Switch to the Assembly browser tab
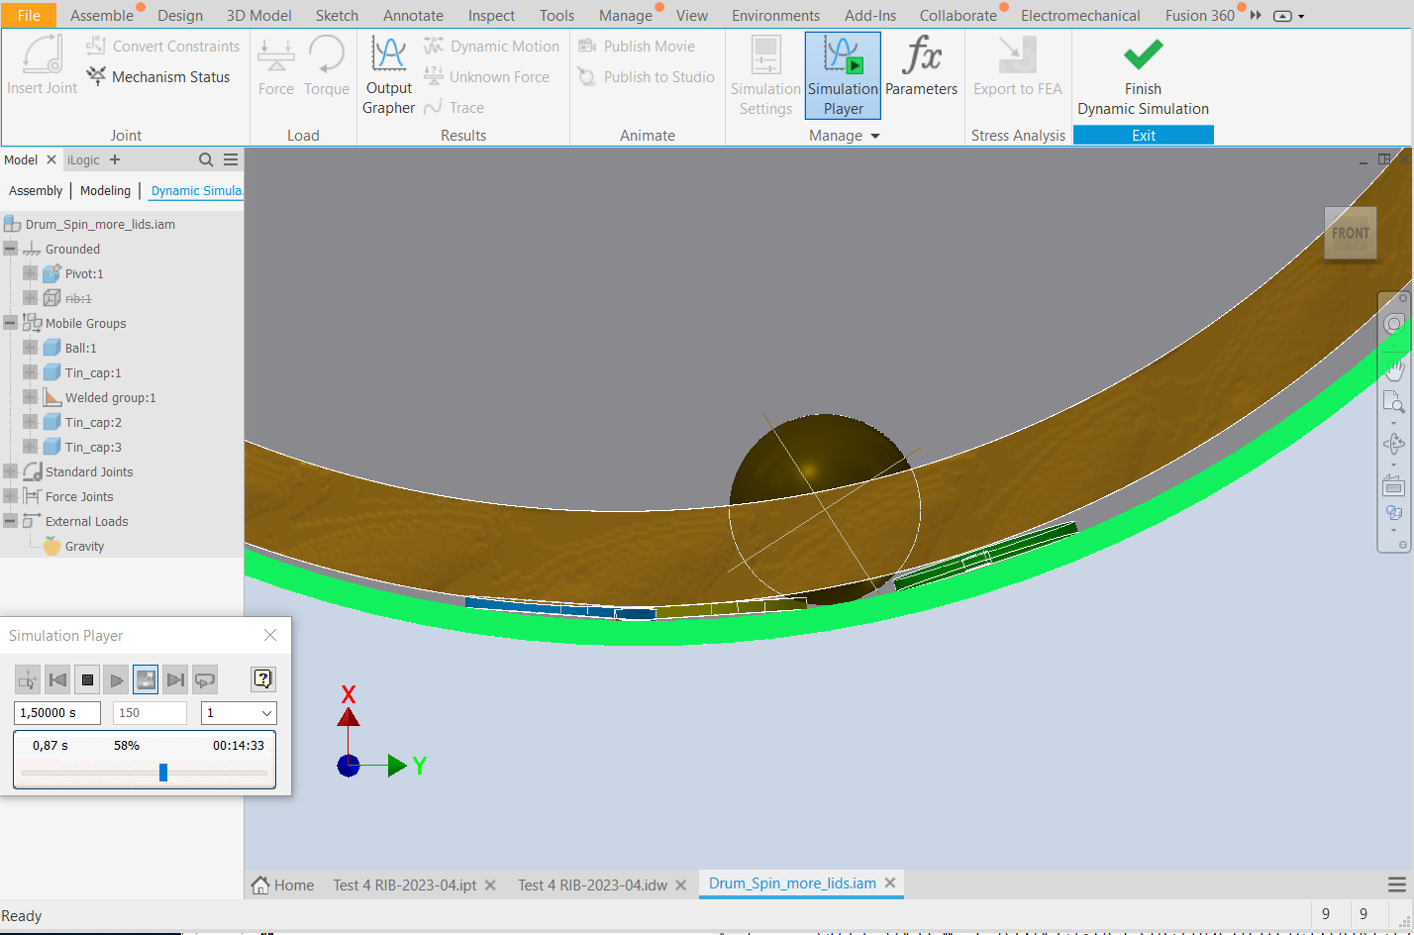This screenshot has height=935, width=1414. point(36,190)
